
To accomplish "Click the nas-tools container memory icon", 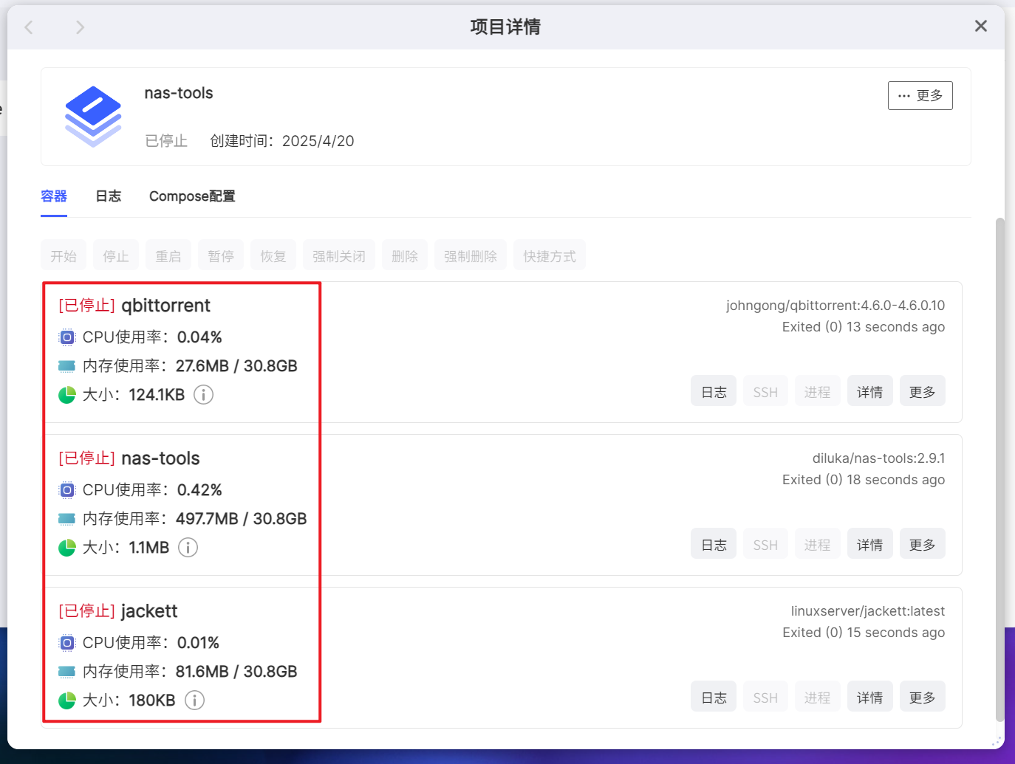I will (x=67, y=519).
